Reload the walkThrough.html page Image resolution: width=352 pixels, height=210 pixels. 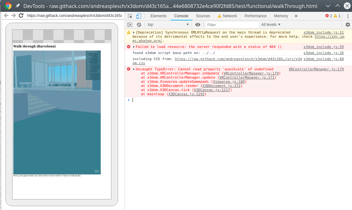point(20,16)
